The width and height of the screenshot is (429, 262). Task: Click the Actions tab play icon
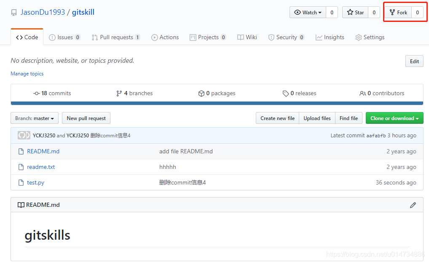coord(154,37)
